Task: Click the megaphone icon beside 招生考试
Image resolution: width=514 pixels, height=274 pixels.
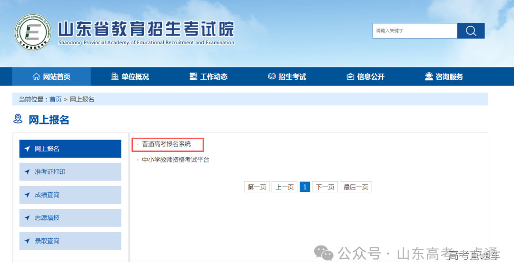Action: tap(271, 76)
